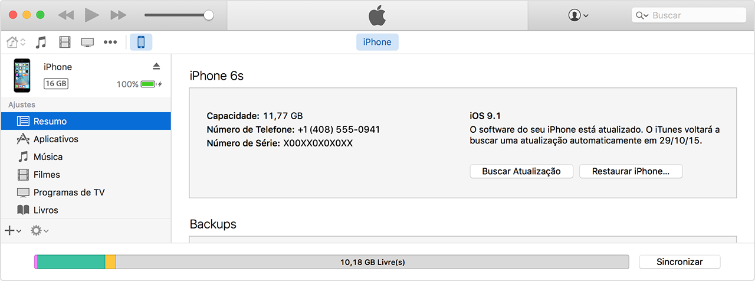
Task: Click the Buscar search field
Action: (688, 15)
